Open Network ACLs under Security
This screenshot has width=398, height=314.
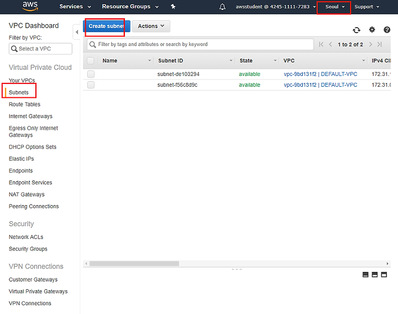tap(26, 237)
